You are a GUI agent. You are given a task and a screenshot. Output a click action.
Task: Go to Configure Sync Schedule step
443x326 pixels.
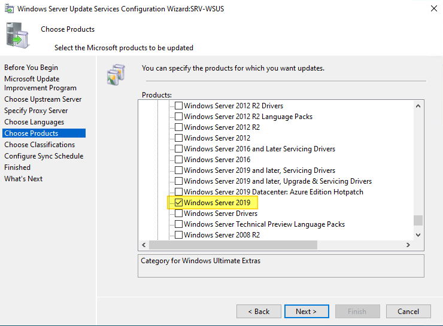pyautogui.click(x=44, y=156)
